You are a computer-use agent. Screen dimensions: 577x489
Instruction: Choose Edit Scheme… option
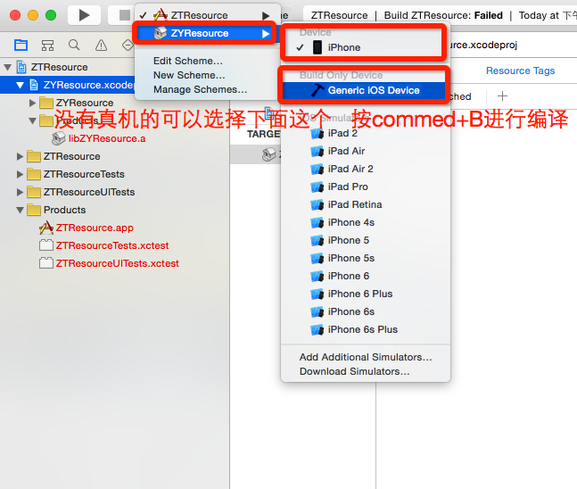[188, 61]
